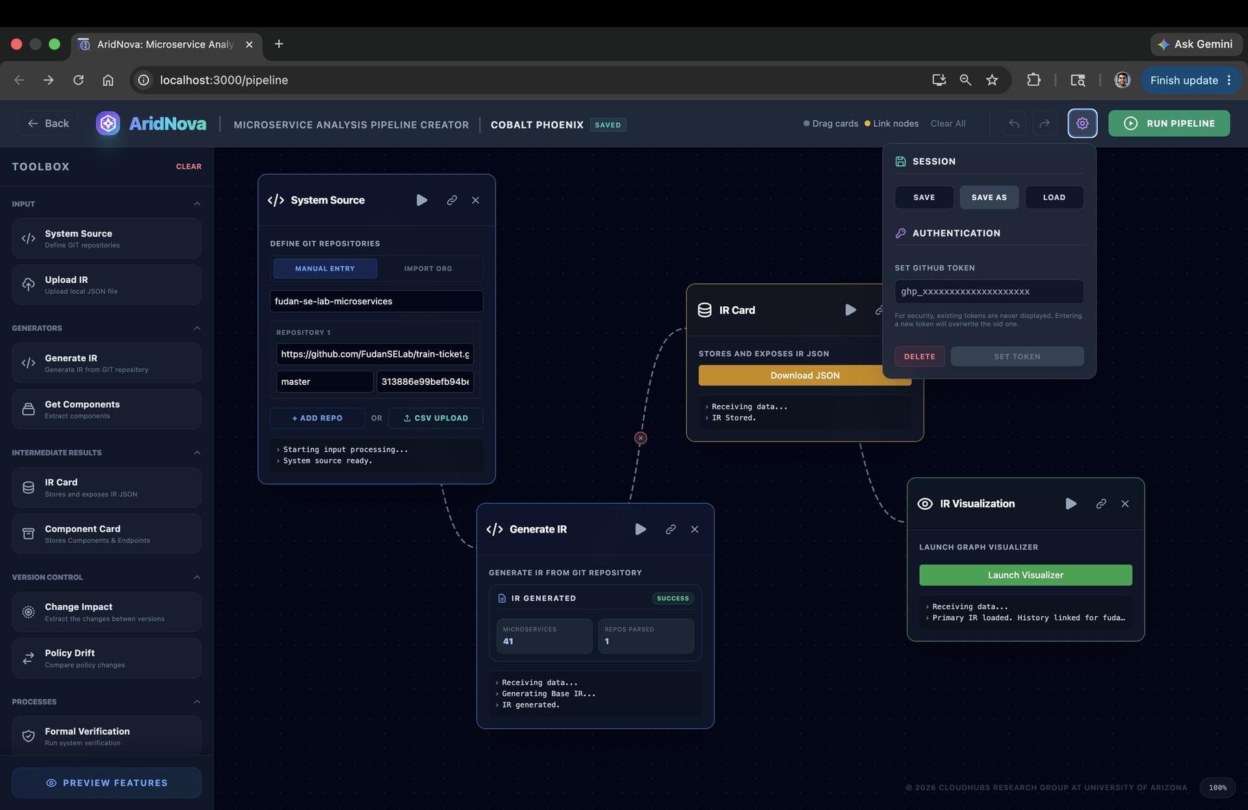Click the AridNova logo icon
Screen dimensions: 1248x810
[x=108, y=123]
